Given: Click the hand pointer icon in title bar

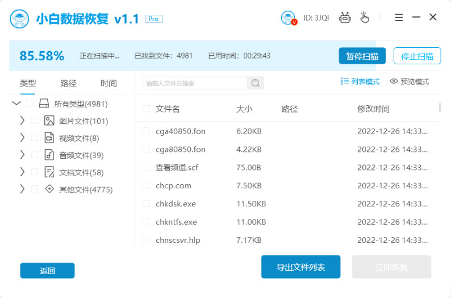Looking at the screenshot, I should click(364, 18).
